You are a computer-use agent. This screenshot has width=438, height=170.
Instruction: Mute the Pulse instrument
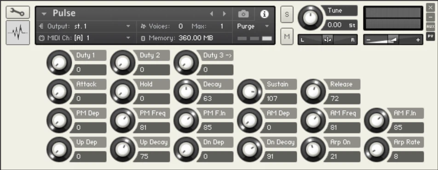coord(287,36)
